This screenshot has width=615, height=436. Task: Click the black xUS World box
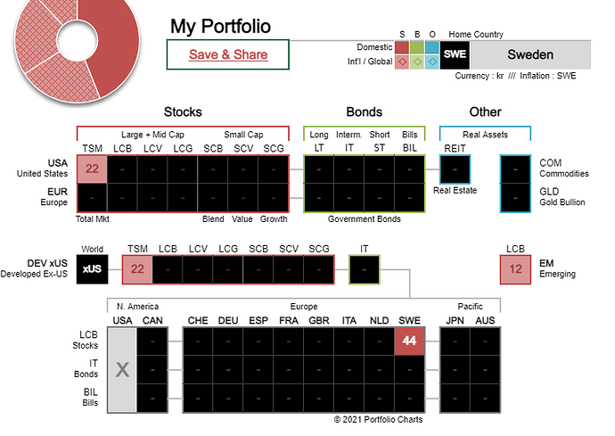92,268
